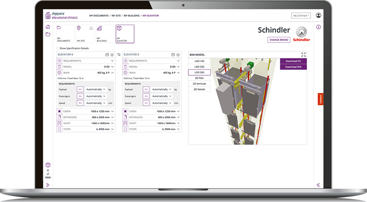Click the Change Brand button
The image size is (367, 202).
(279, 40)
